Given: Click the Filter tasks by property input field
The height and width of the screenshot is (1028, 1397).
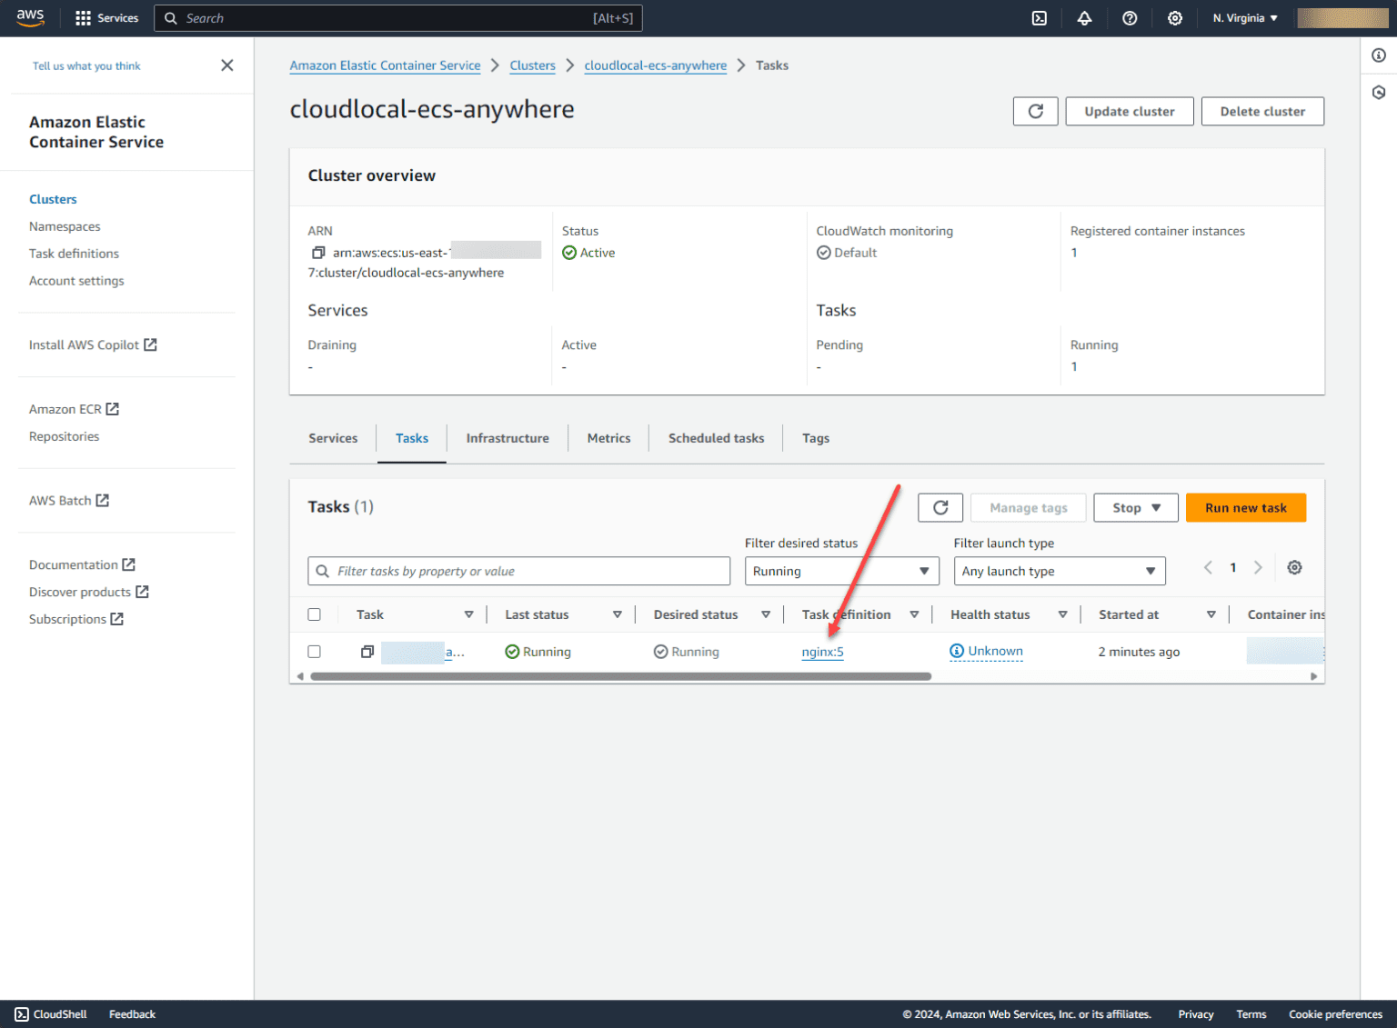Looking at the screenshot, I should tap(519, 571).
